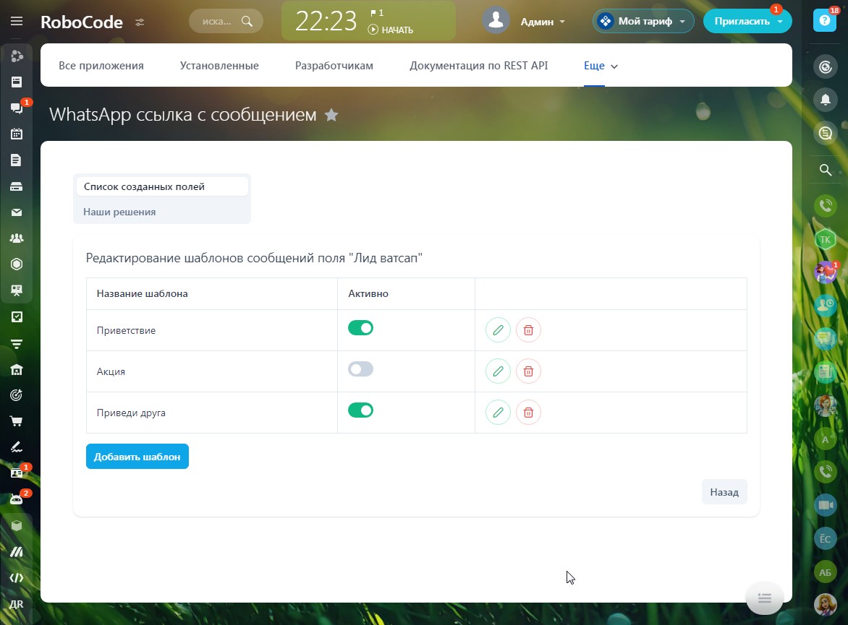Click the settings sliders icon beside RoboCode
Viewport: 848px width, 625px height.
click(x=140, y=22)
